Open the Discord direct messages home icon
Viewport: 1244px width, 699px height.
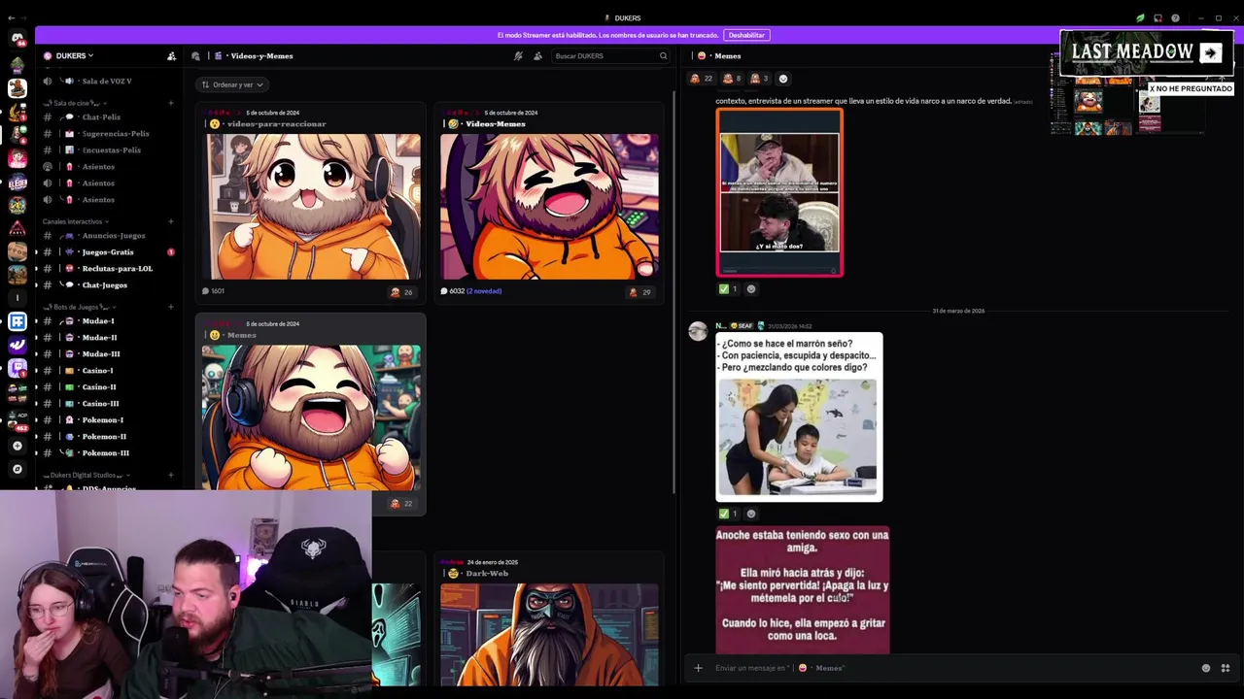(x=17, y=39)
